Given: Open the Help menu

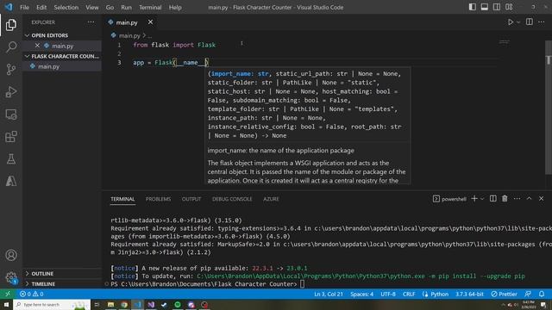Looking at the screenshot, I should [175, 8].
